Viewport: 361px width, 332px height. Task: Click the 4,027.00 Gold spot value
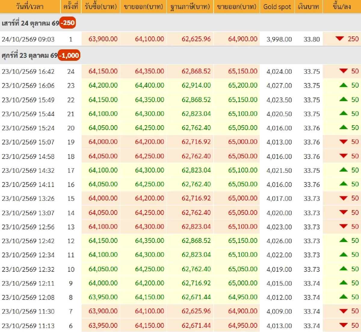[279, 85]
